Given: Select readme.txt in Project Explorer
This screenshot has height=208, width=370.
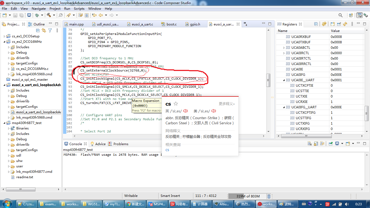Looking at the screenshot, I should click(25, 177).
